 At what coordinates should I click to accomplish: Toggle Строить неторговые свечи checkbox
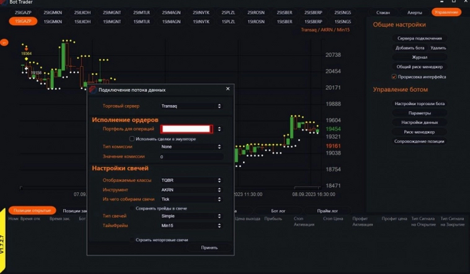tap(132, 240)
